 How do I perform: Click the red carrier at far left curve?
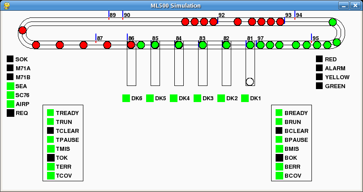(22, 30)
